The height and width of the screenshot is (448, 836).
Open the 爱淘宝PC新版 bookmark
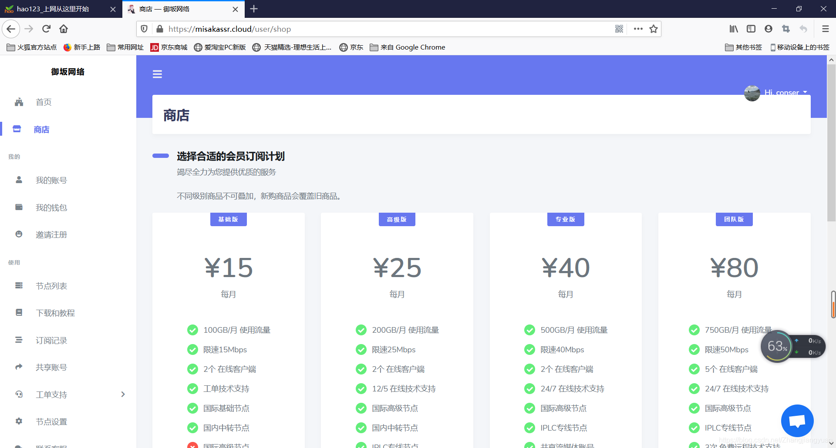[220, 47]
